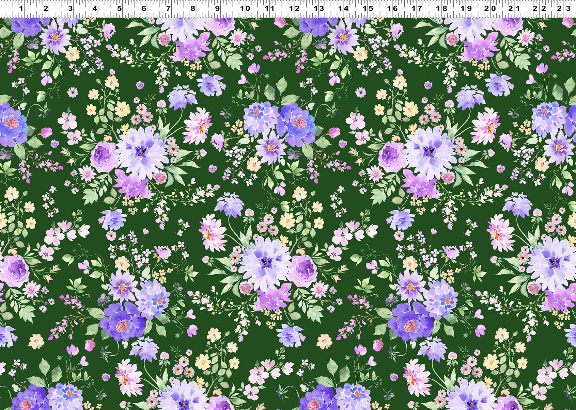This screenshot has height=410, width=576.
Task: Select ruler marking 7
Action: [168, 9]
